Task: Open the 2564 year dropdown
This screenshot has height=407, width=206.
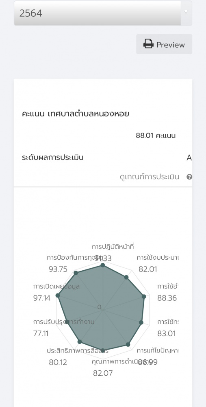Action: (x=103, y=13)
